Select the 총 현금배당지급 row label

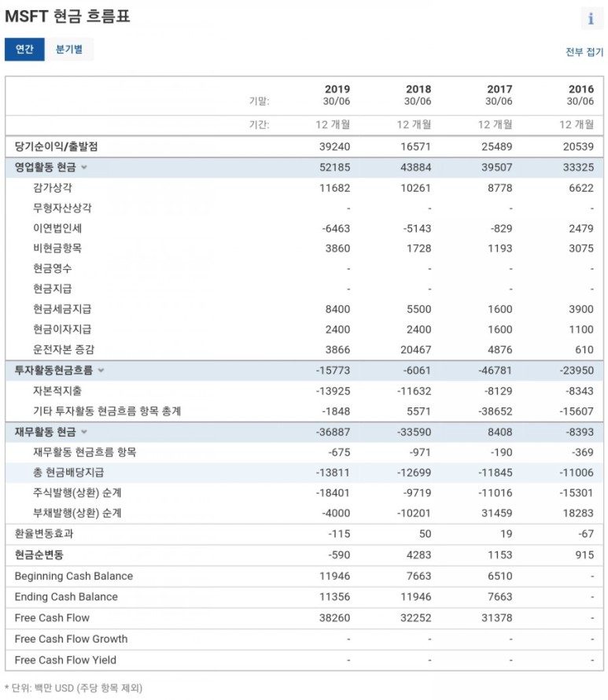[68, 473]
